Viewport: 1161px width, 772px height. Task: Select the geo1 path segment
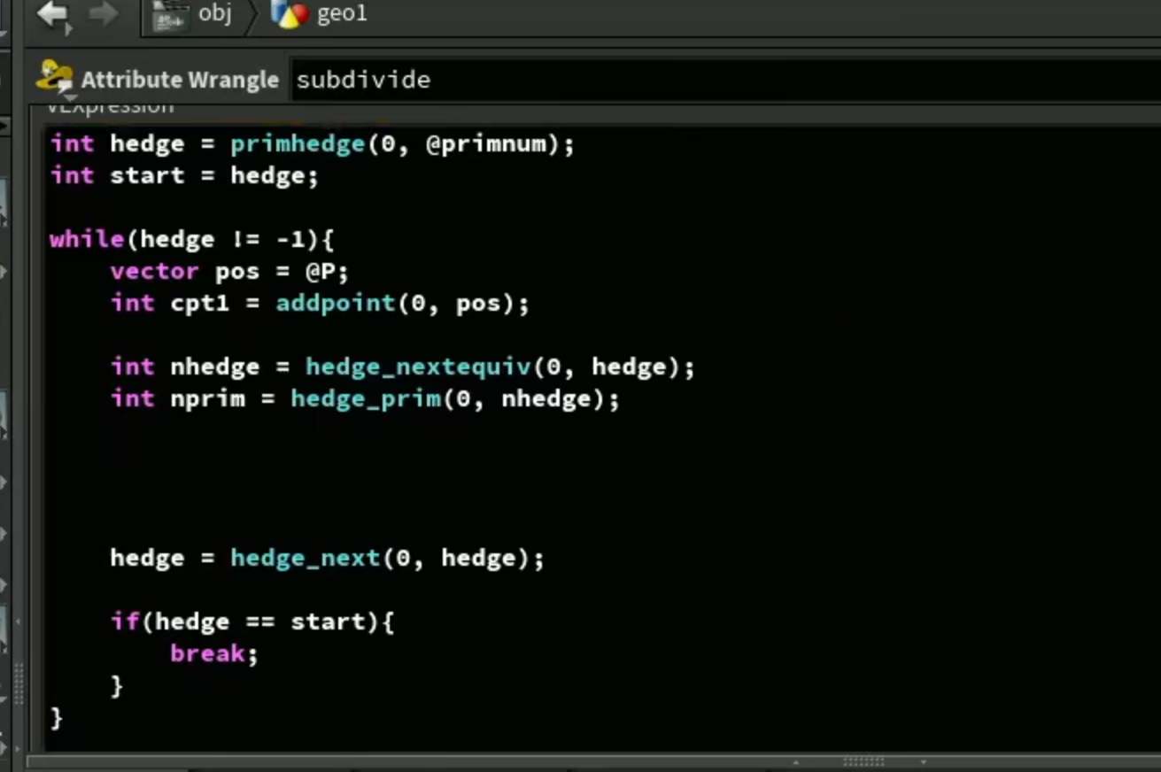point(342,14)
